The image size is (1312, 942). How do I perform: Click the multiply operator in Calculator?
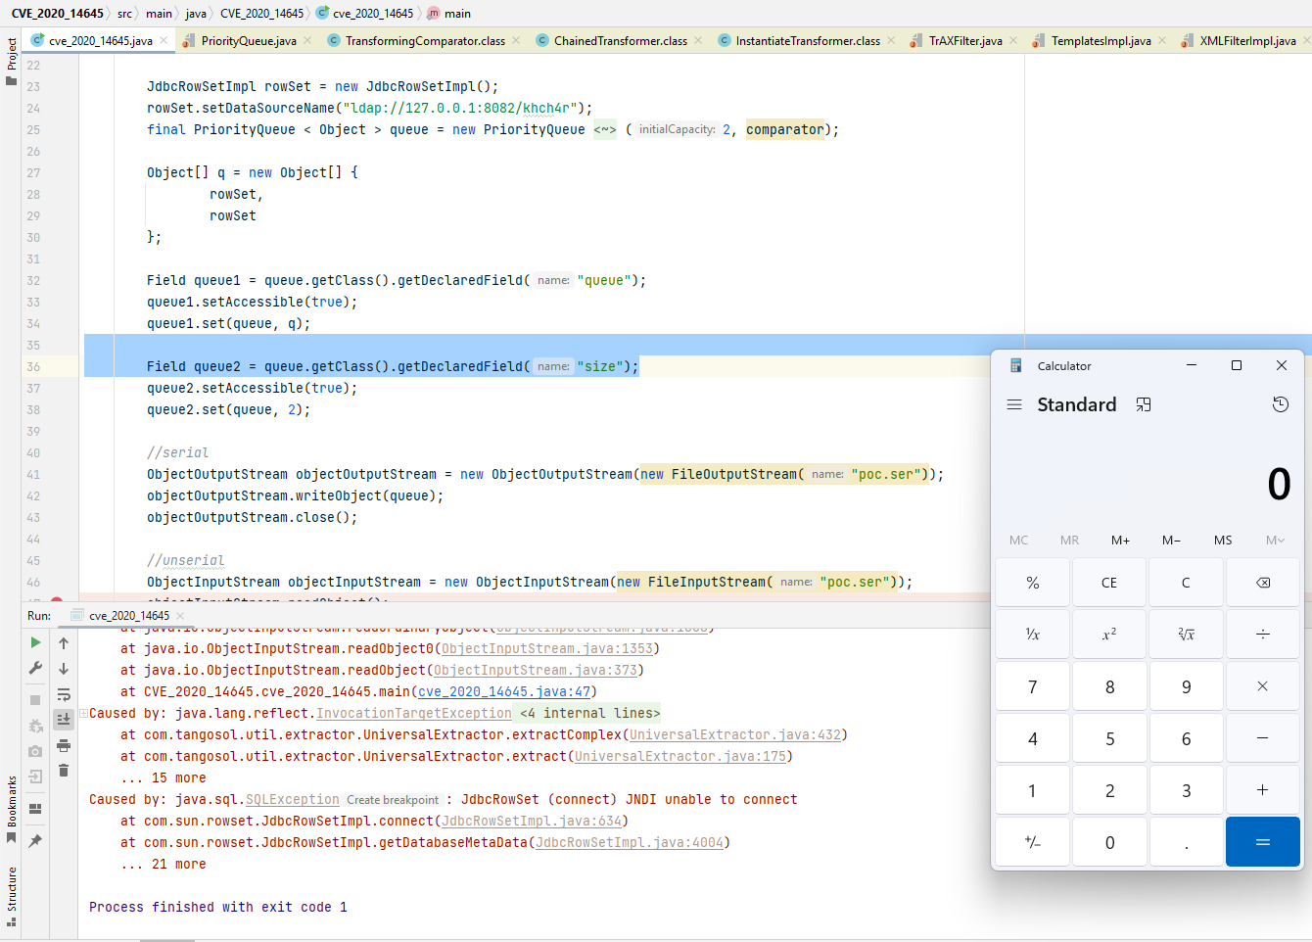(x=1263, y=686)
